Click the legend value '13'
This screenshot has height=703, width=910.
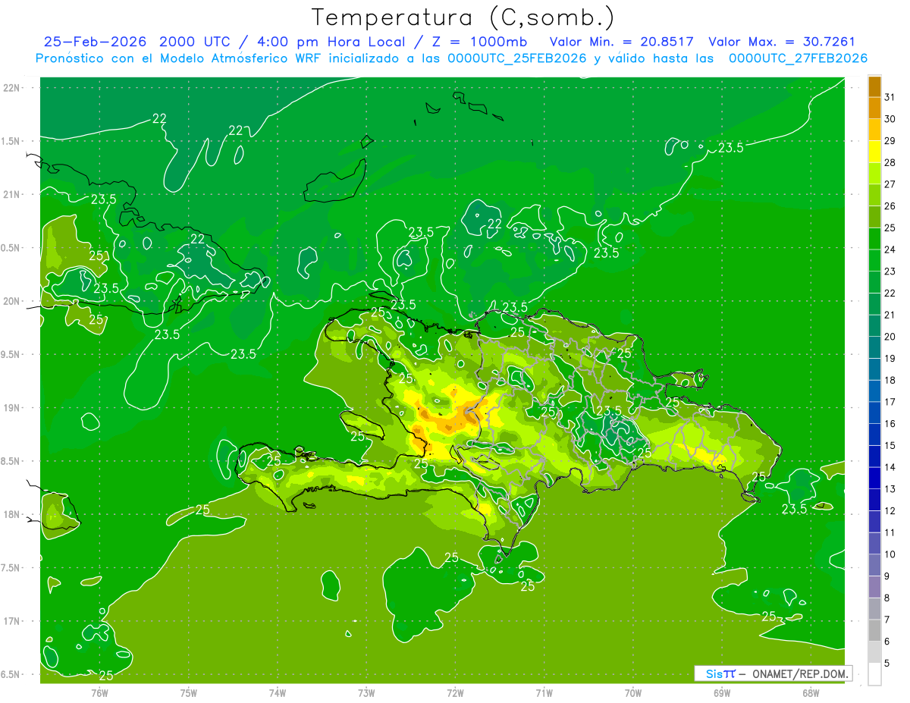(x=890, y=489)
